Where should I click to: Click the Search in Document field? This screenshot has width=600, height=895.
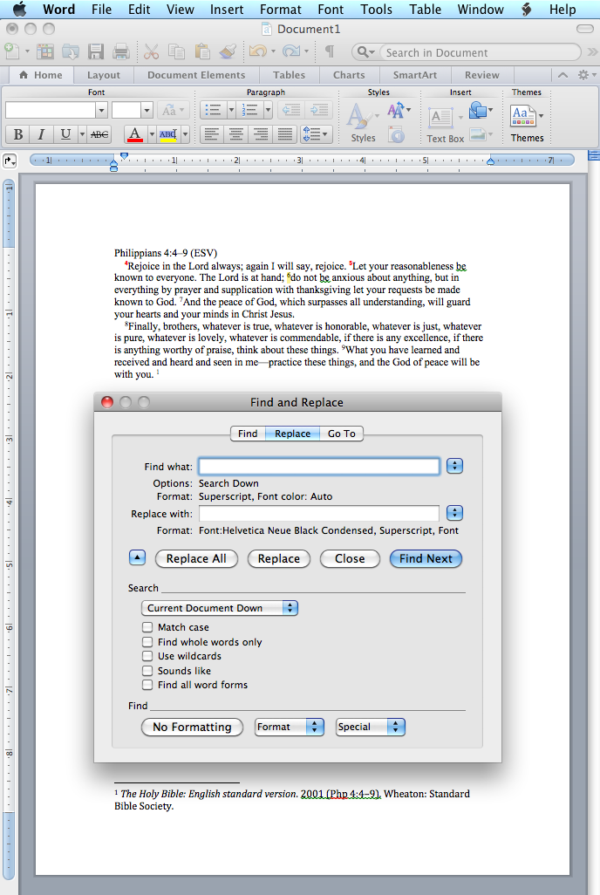(x=481, y=52)
